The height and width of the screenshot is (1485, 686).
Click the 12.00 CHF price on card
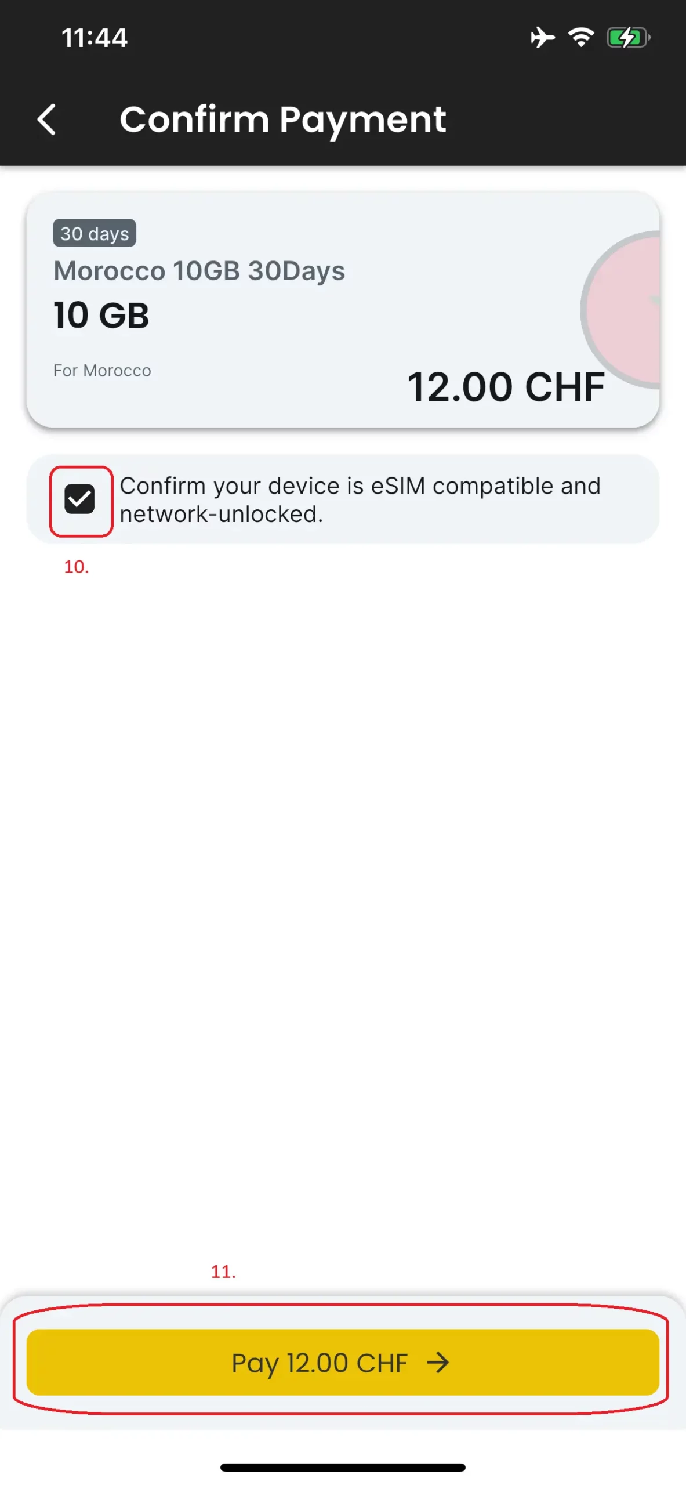pos(506,387)
